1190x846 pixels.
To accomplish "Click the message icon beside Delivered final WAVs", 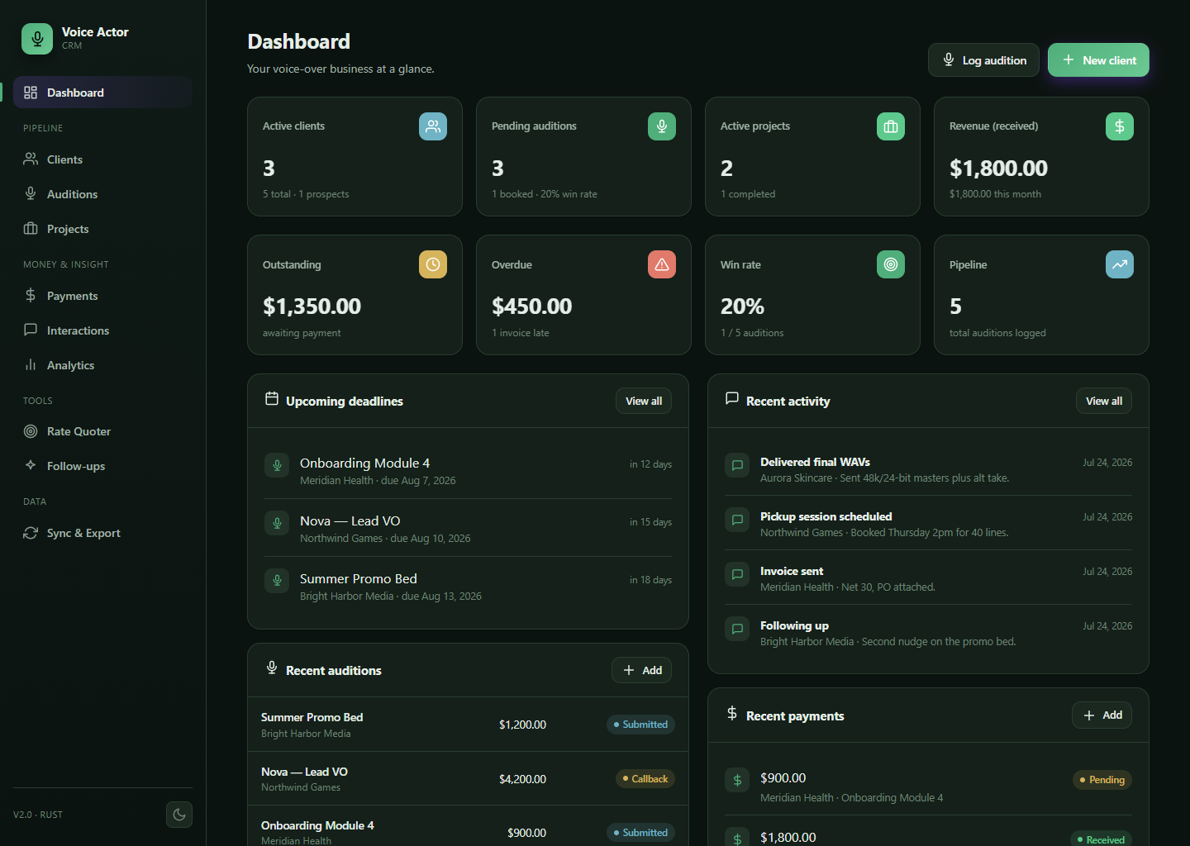I will coord(737,465).
